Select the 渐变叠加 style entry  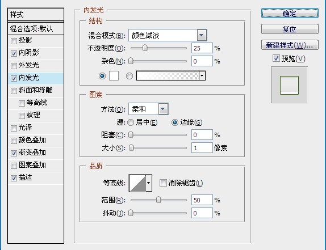36,153
